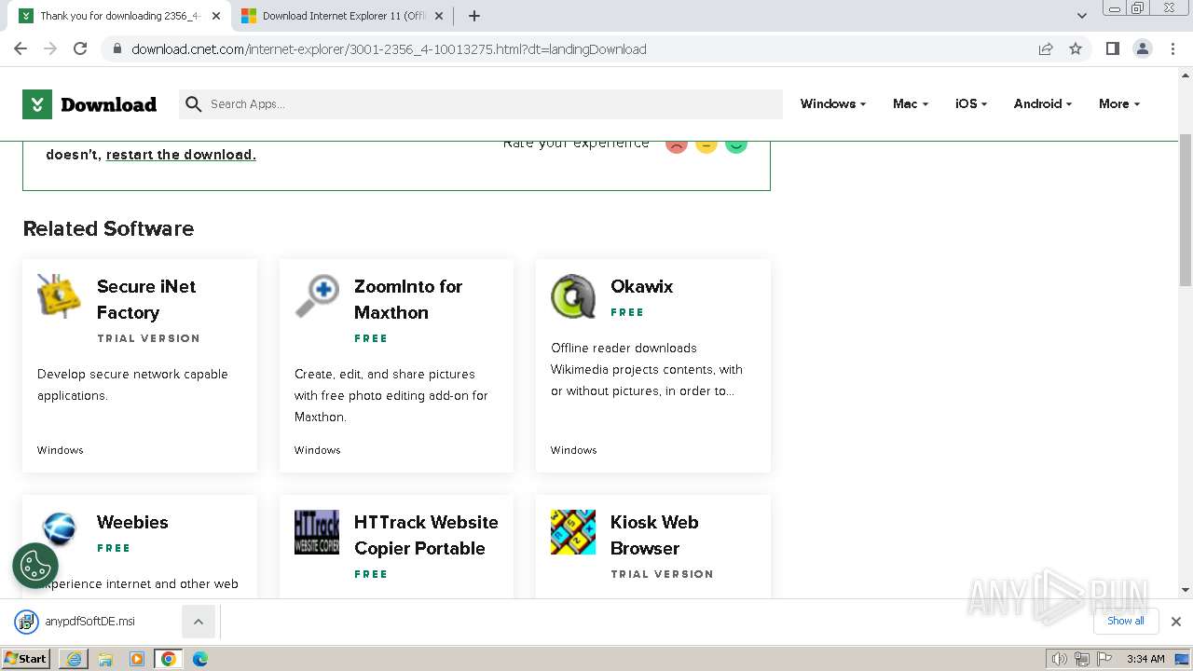
Task: Switch to Download Internet Explorer 11 tab
Action: tap(342, 16)
